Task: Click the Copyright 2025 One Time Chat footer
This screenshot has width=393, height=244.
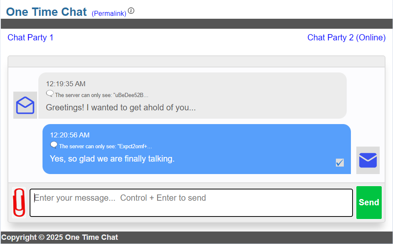Action: tap(60, 237)
